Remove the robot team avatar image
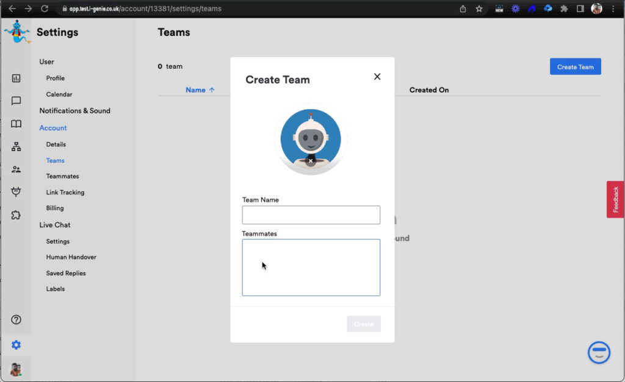 click(x=311, y=161)
